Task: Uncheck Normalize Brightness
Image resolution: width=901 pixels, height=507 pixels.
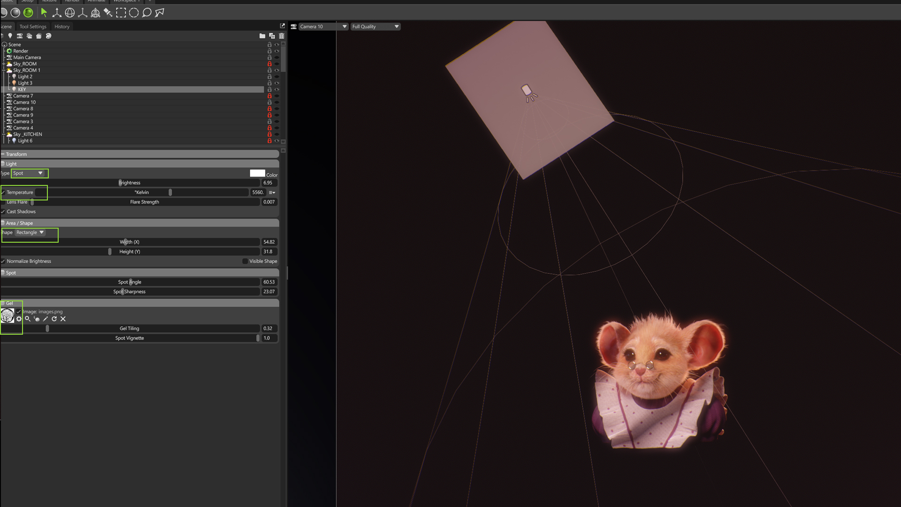Action: [3, 261]
